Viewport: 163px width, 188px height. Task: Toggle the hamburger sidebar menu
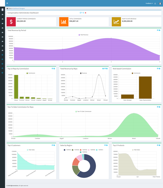(7, 3)
